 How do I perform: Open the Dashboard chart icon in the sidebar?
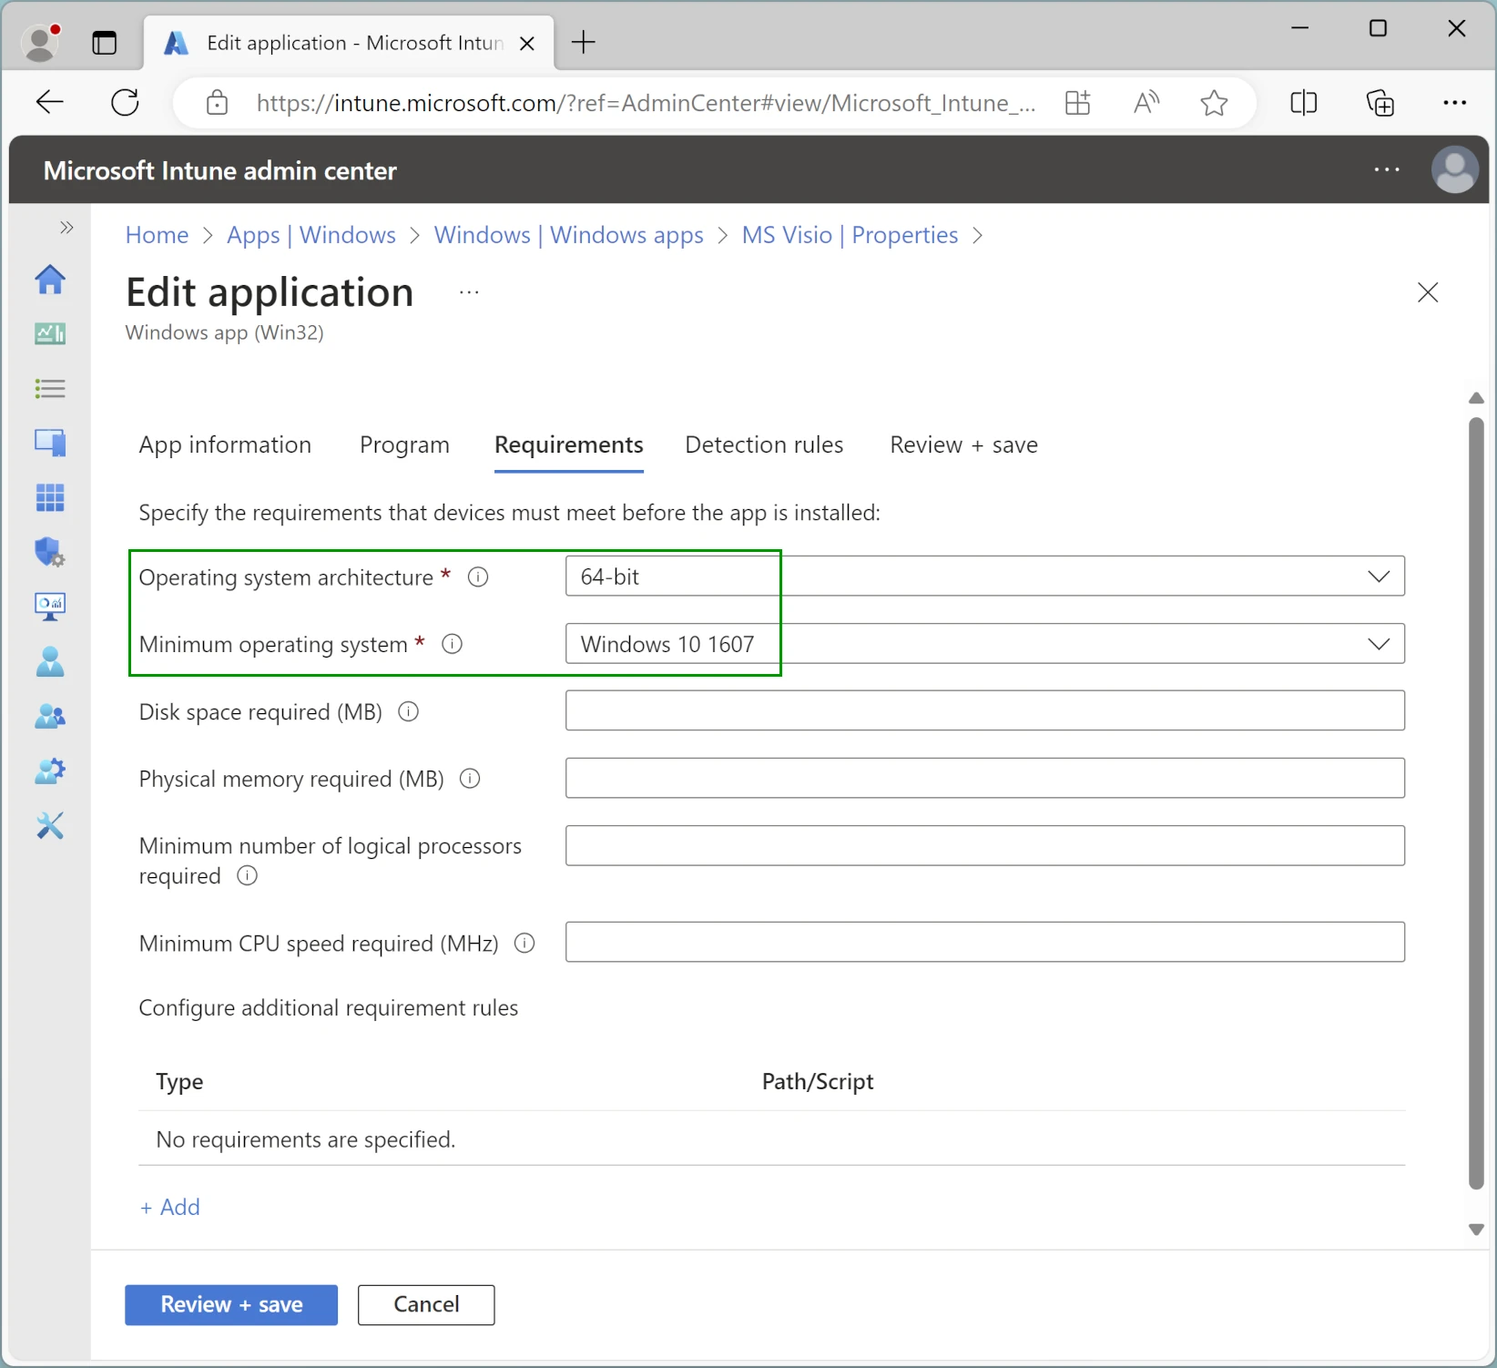(50, 334)
